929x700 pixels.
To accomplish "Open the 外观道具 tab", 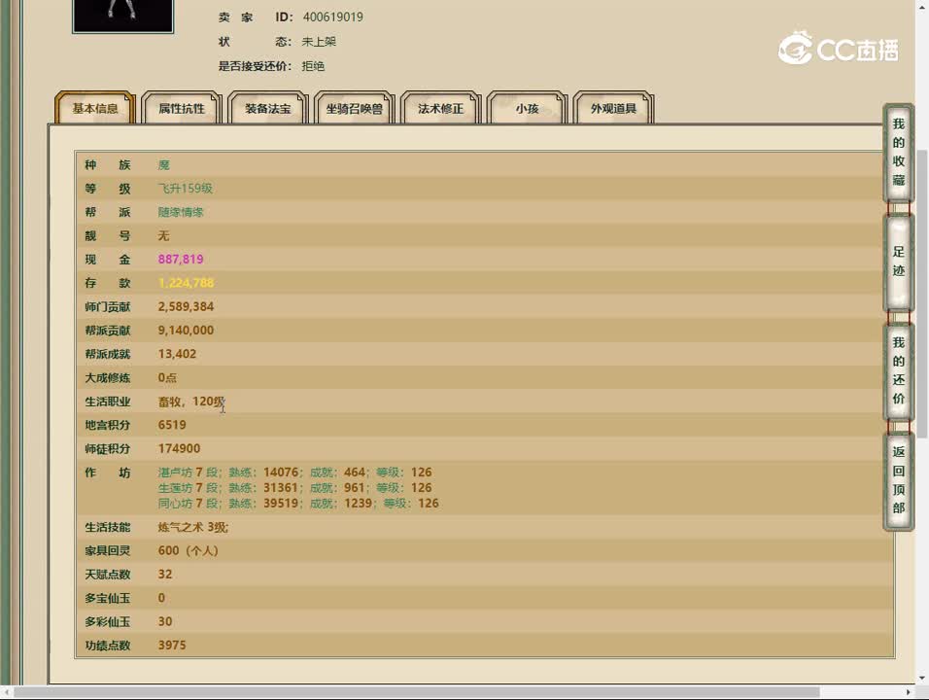I will click(x=613, y=108).
